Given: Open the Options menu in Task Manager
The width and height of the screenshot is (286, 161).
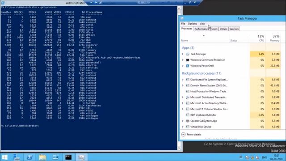Looking at the screenshot, I should coord(192,24).
